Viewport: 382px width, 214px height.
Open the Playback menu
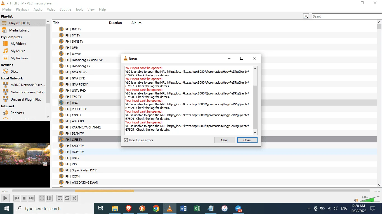tap(22, 9)
